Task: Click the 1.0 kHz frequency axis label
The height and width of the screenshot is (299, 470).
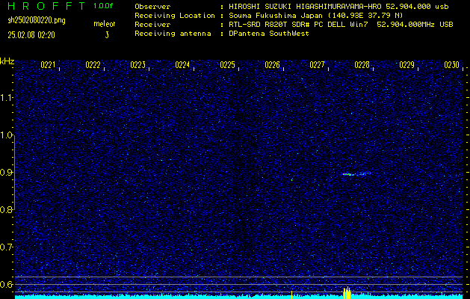Action: click(7, 135)
